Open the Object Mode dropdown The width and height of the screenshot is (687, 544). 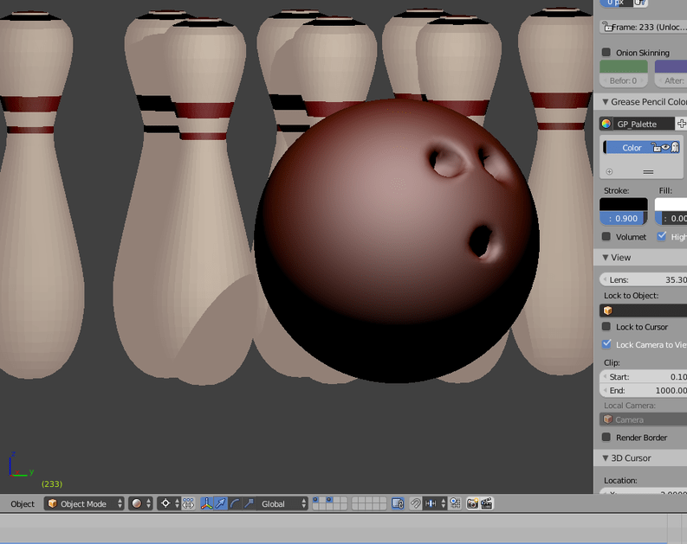click(x=85, y=503)
